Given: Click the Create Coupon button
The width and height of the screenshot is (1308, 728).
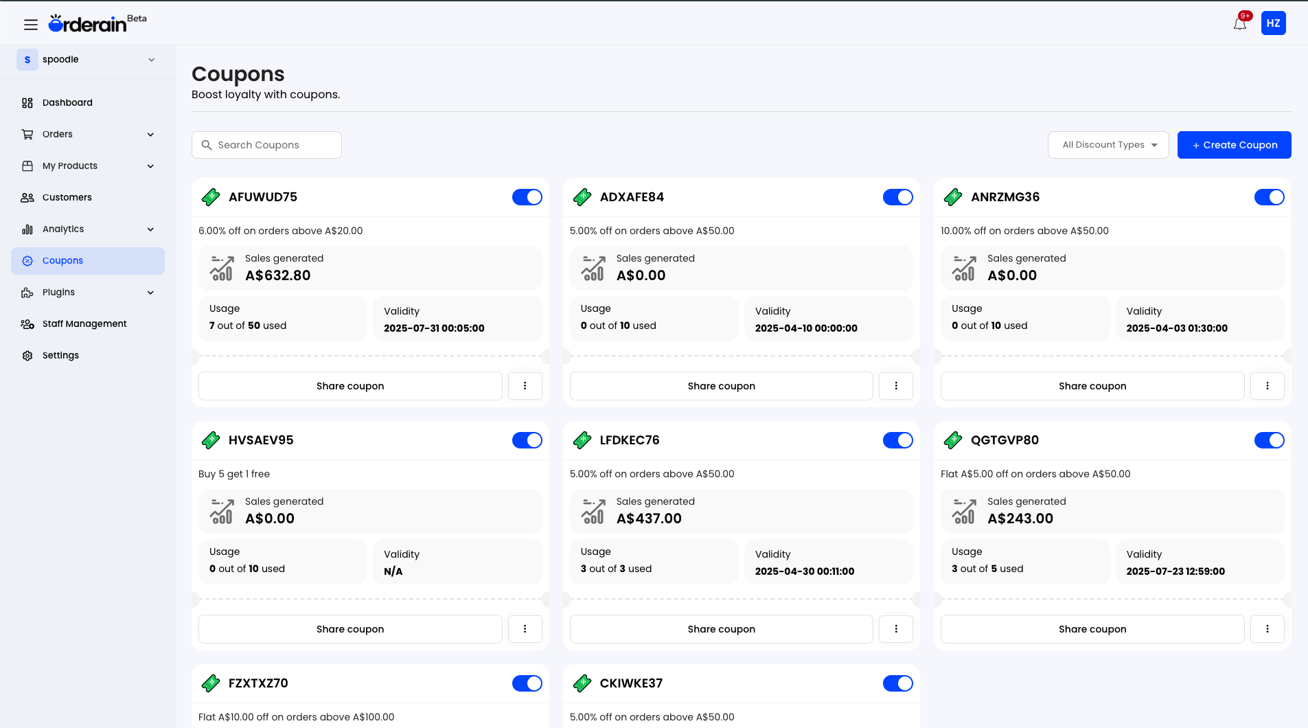Looking at the screenshot, I should pos(1234,144).
